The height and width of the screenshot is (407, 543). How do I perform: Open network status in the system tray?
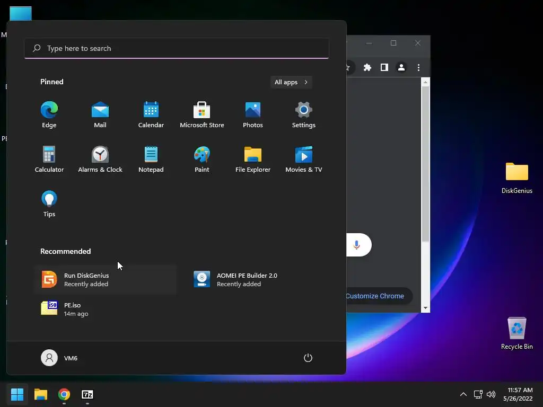tap(478, 394)
